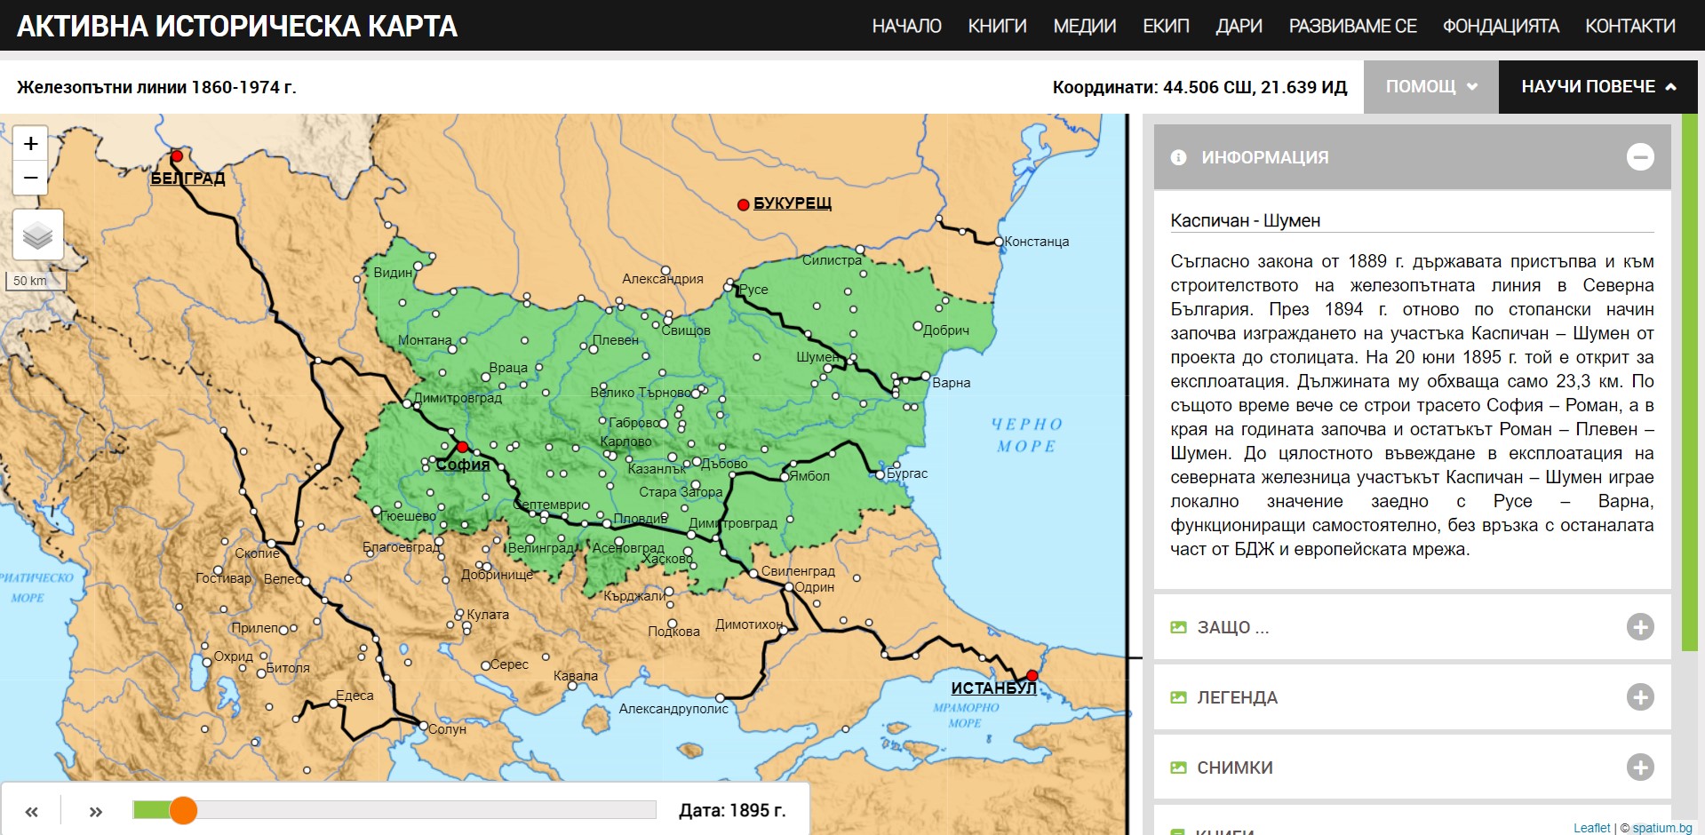The height and width of the screenshot is (835, 1705).
Task: Click the spatium.bg link
Action: (x=1661, y=828)
